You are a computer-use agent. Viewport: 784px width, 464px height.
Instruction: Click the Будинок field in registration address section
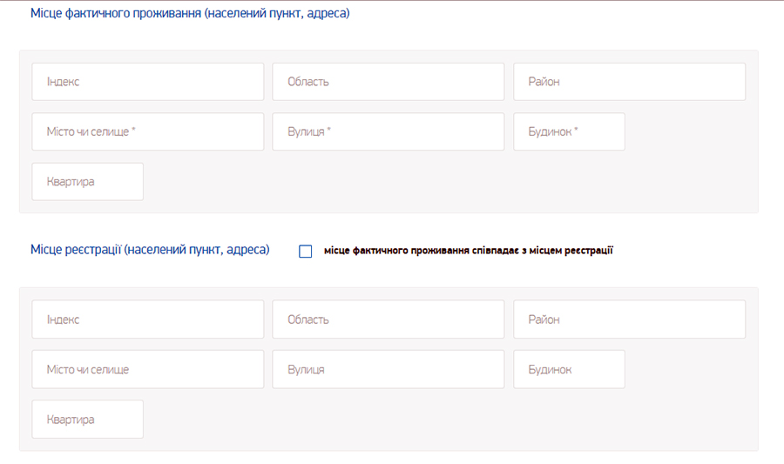[569, 369]
